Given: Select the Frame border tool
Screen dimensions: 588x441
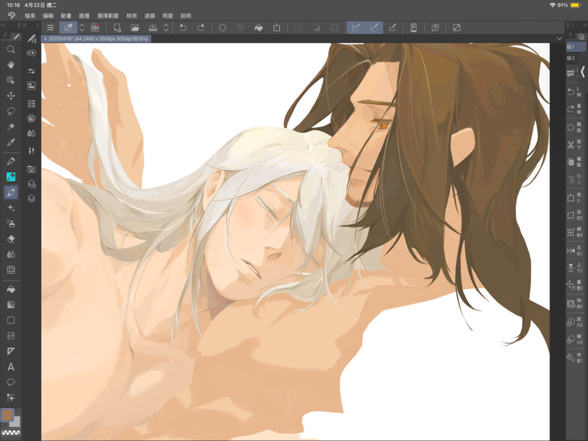Looking at the screenshot, I should coord(11,335).
